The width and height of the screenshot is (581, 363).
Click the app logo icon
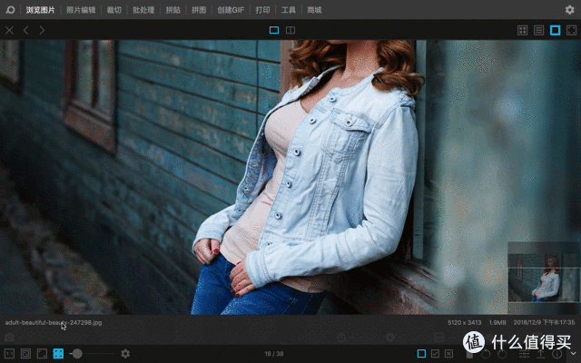[10, 10]
